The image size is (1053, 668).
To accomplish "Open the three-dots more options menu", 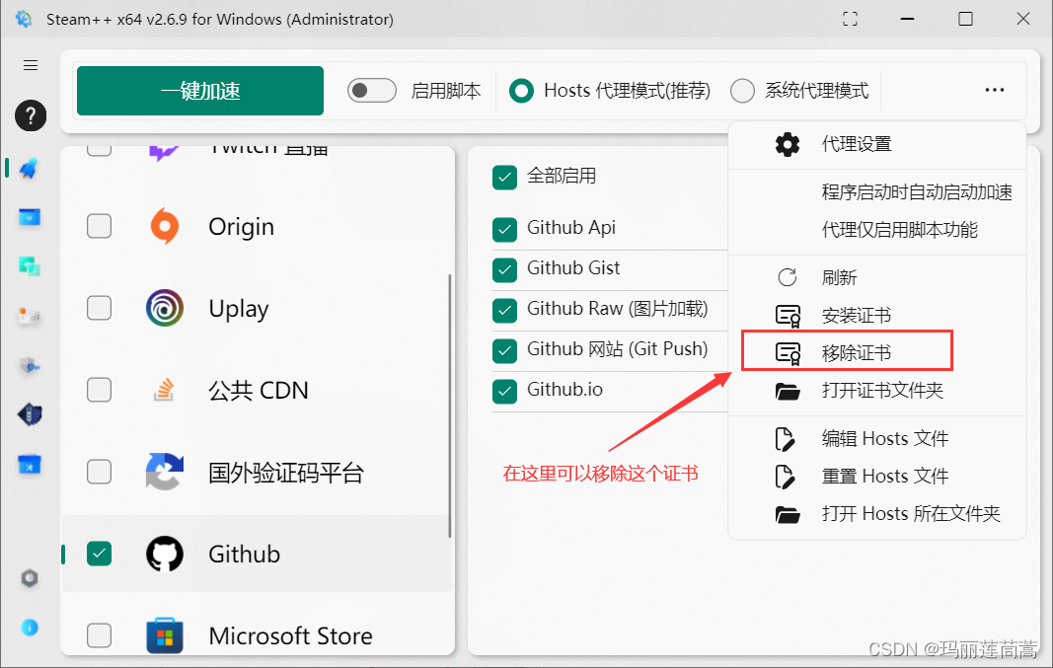I will pos(995,90).
